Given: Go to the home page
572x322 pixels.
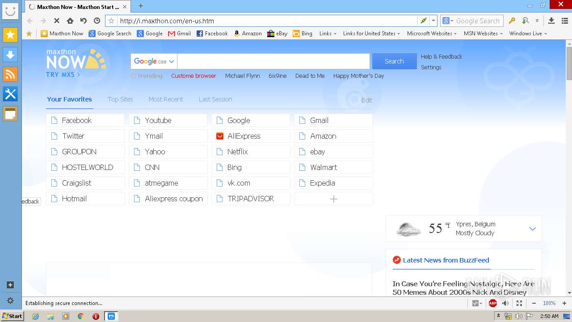Looking at the screenshot, I should 70,21.
